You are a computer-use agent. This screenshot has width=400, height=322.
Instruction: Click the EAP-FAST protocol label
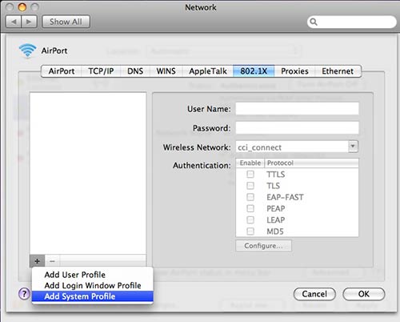[x=285, y=197]
